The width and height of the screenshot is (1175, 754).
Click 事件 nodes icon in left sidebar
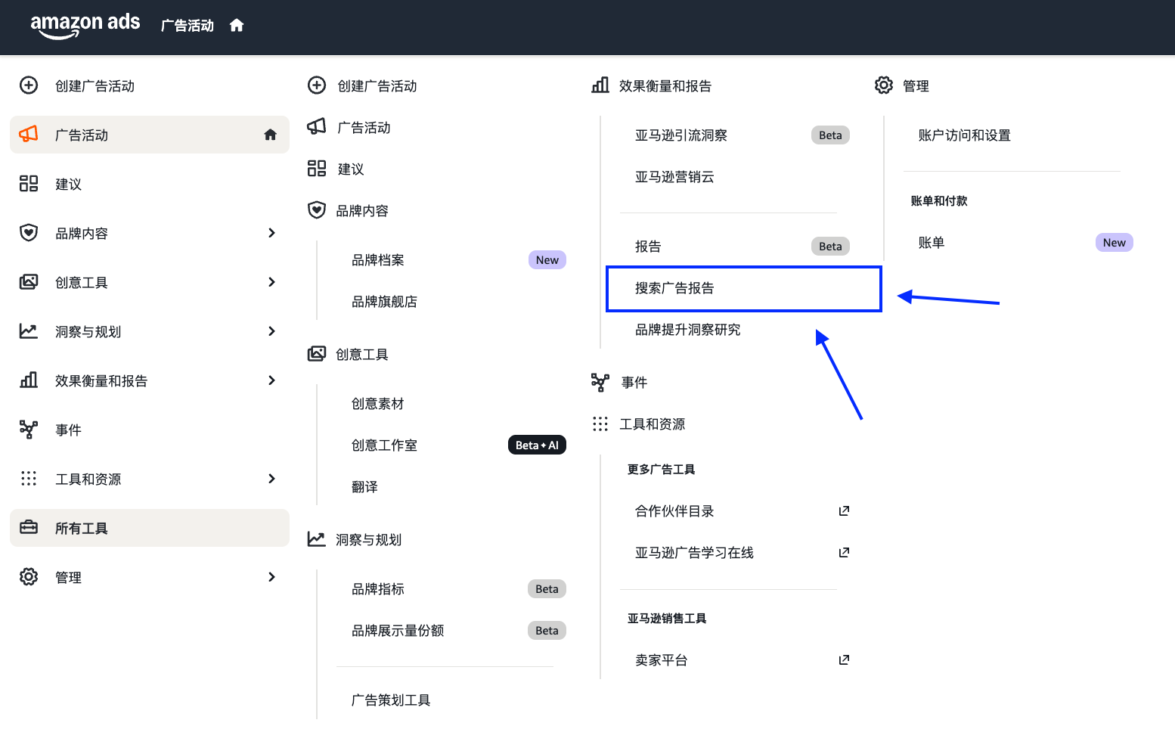pyautogui.click(x=29, y=430)
